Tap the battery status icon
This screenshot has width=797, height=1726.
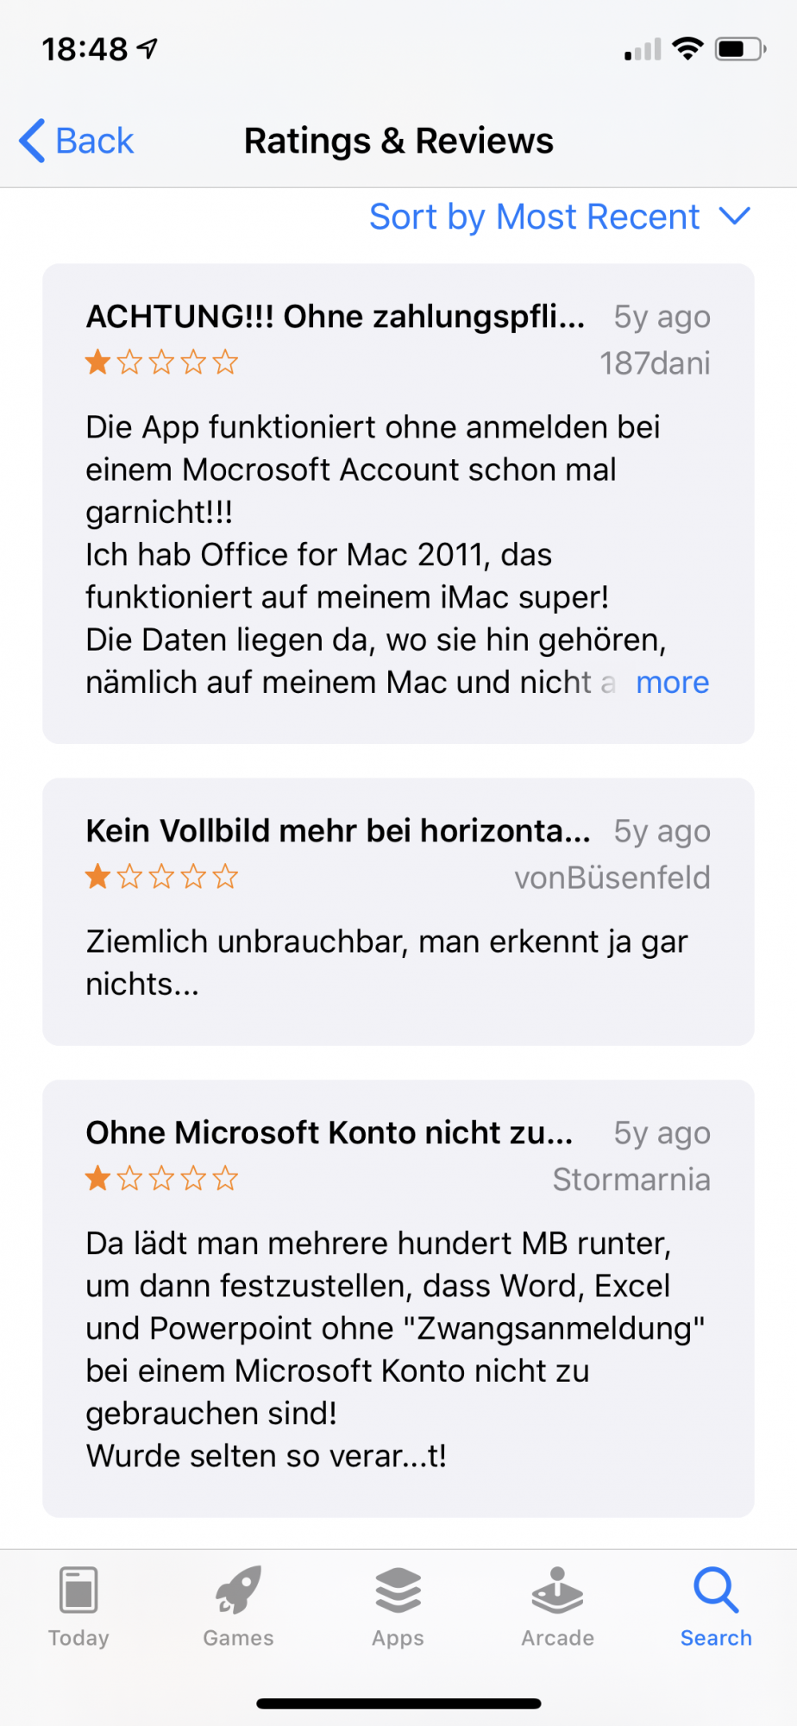tap(741, 49)
